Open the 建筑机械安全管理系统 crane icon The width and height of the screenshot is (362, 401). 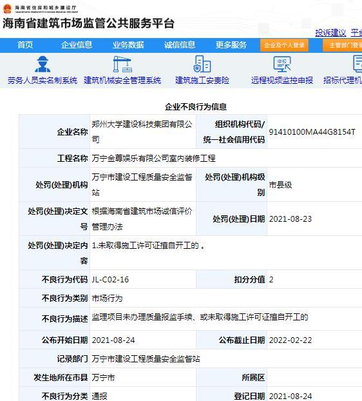[x=122, y=64]
